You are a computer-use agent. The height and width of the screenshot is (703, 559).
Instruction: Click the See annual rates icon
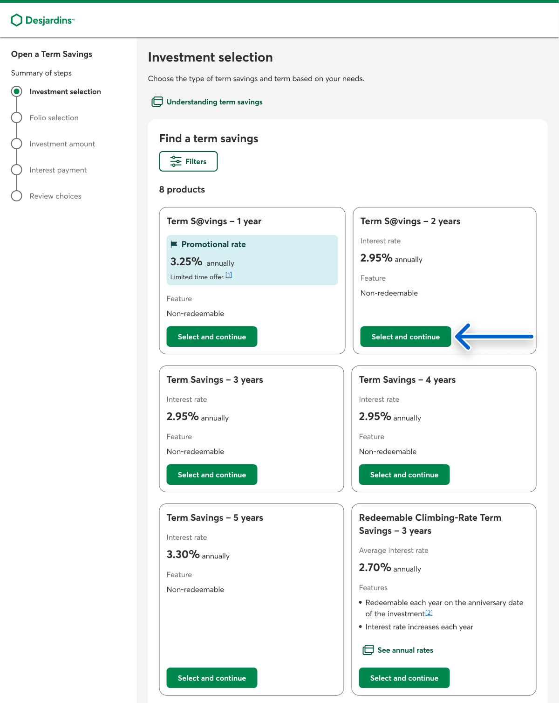tap(368, 650)
